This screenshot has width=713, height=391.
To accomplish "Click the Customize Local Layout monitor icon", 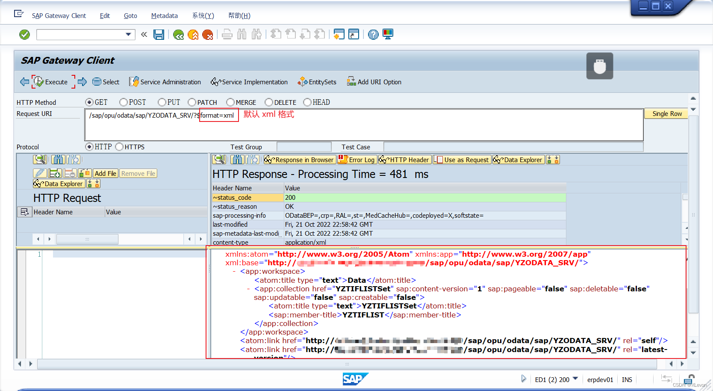I will (x=388, y=35).
